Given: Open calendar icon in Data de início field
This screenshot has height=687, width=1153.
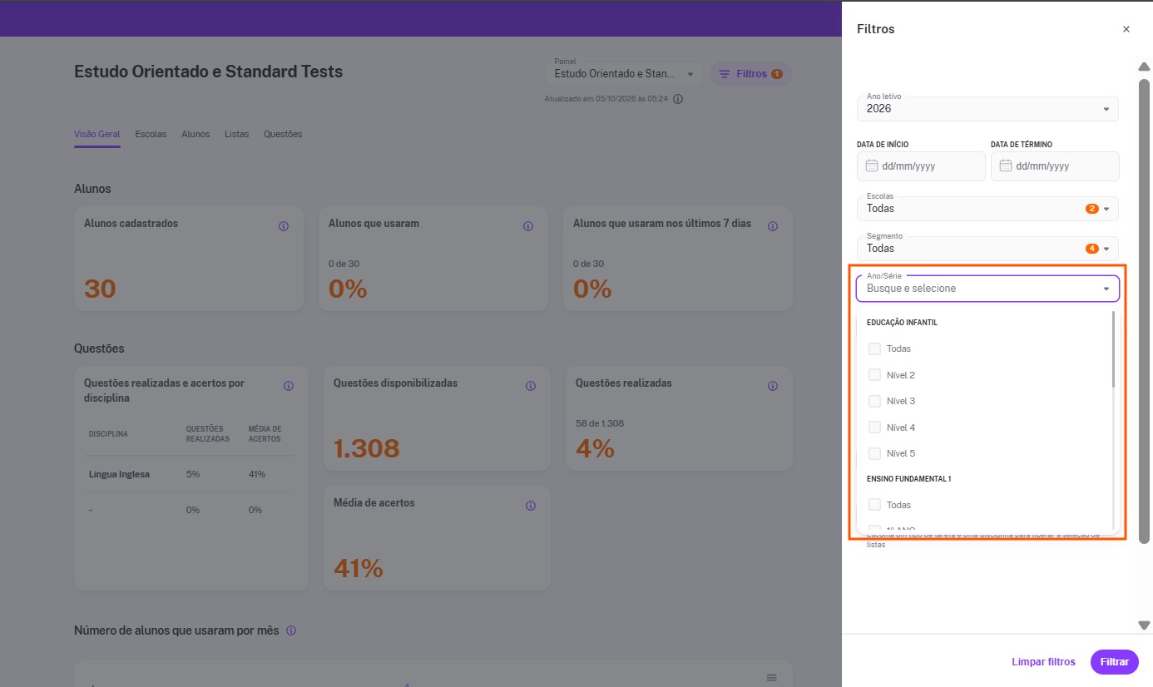Looking at the screenshot, I should click(872, 166).
